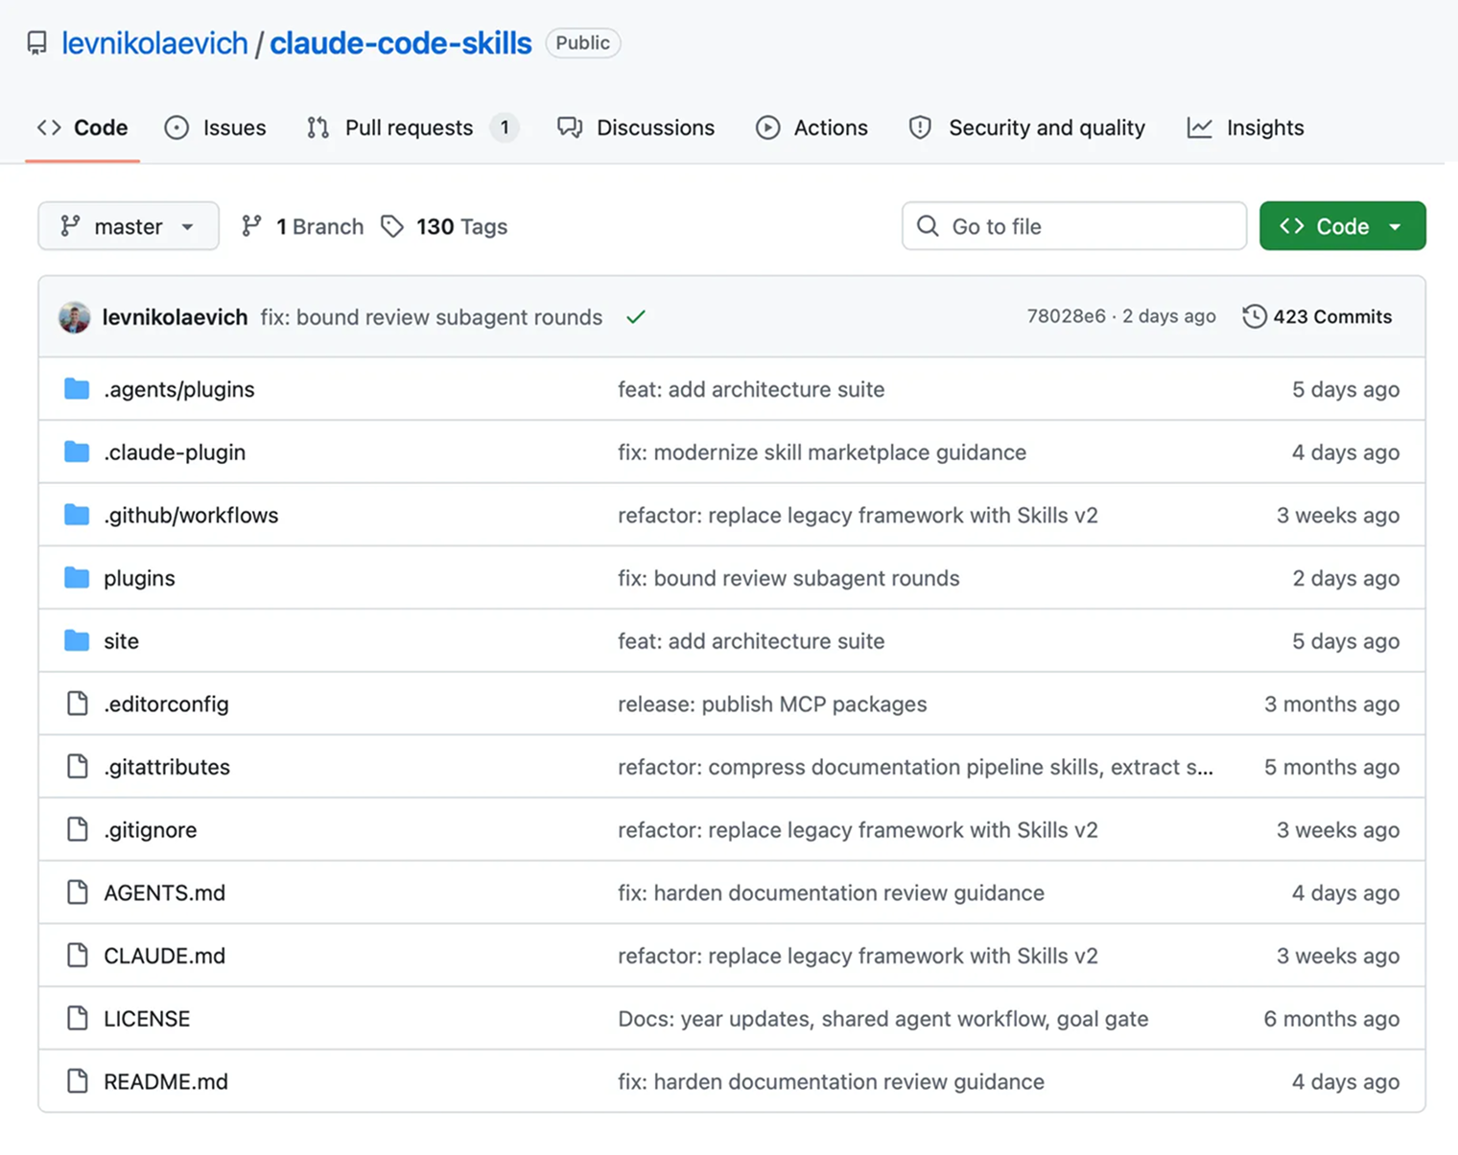
Task: Open the Actions tab
Action: pyautogui.click(x=811, y=127)
